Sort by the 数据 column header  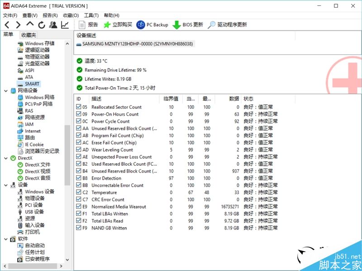coord(228,99)
